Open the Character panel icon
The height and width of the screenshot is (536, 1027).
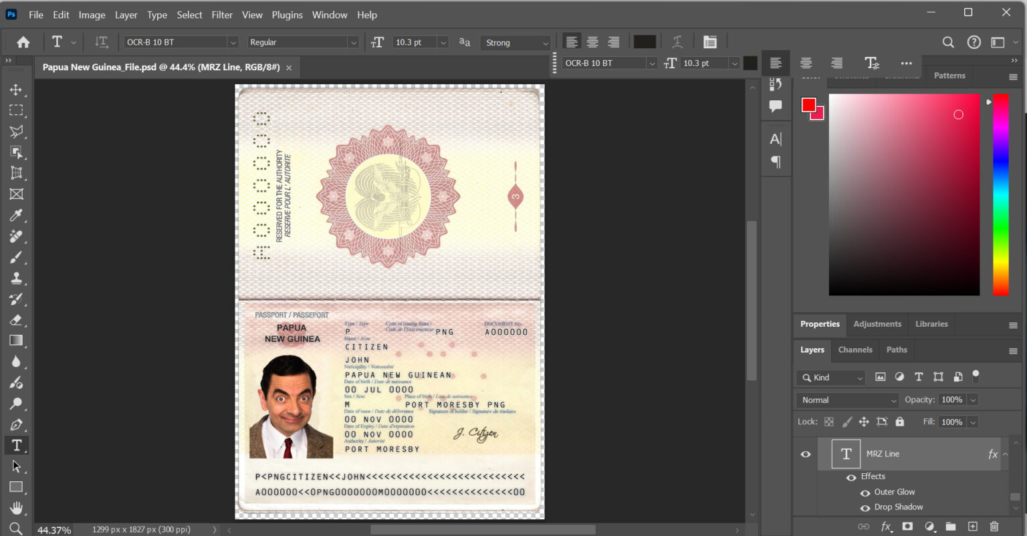click(x=776, y=139)
